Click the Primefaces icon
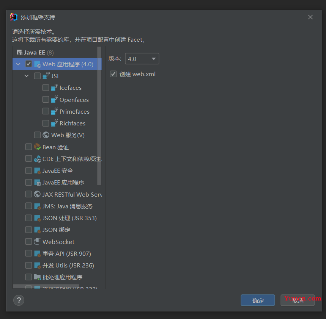The image size is (326, 319). (x=54, y=111)
